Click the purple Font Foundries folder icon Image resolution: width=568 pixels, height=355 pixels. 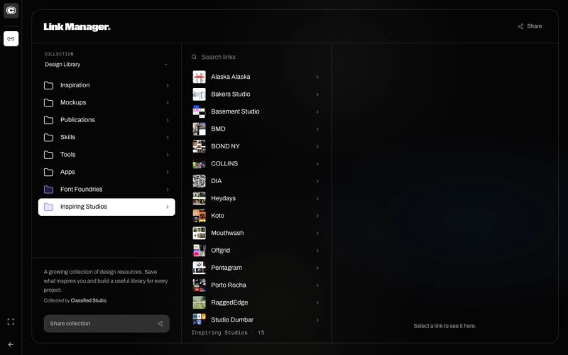(x=48, y=190)
